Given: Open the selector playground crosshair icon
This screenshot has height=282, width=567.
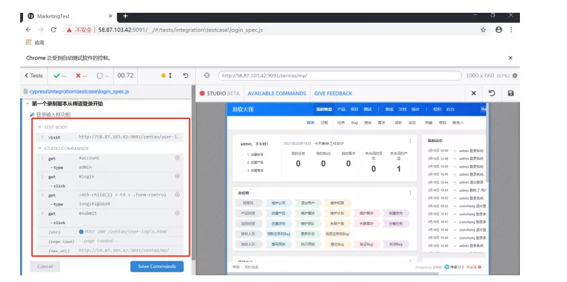Looking at the screenshot, I should [x=207, y=75].
